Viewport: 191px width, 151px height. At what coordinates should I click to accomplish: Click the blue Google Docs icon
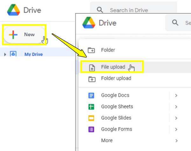point(91,95)
